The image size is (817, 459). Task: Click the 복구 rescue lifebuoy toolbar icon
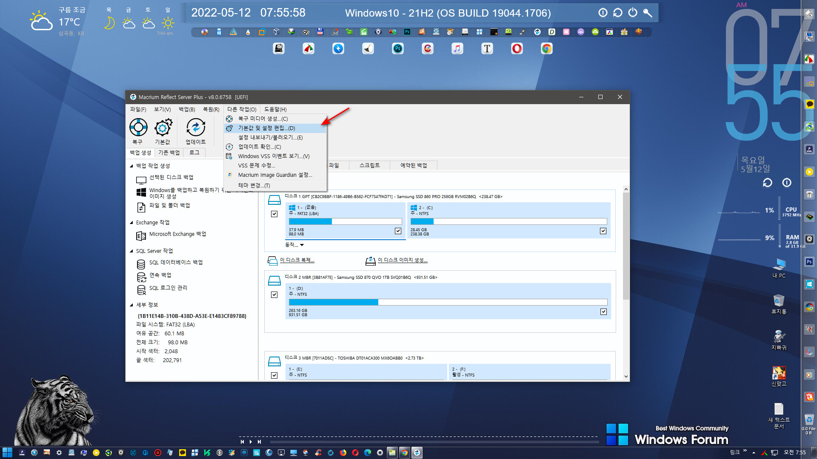138,127
